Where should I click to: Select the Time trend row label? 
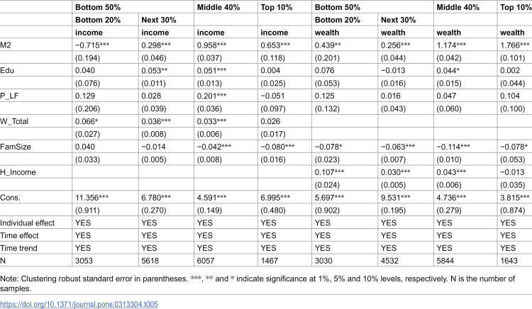[18, 248]
